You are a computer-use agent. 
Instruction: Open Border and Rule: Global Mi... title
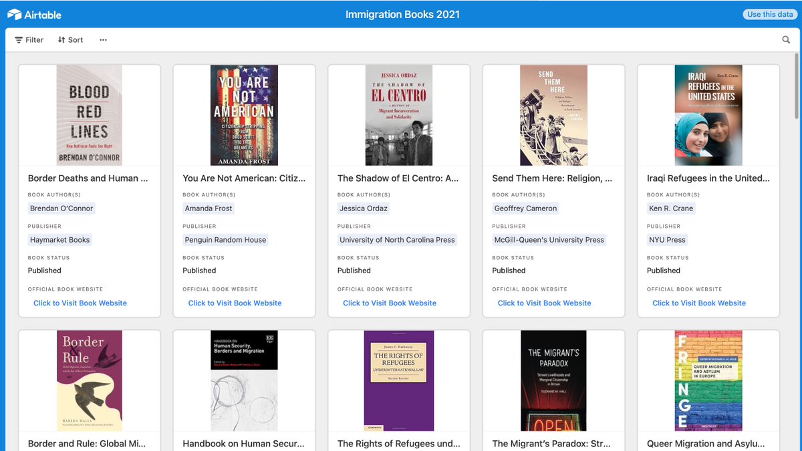pyautogui.click(x=87, y=444)
